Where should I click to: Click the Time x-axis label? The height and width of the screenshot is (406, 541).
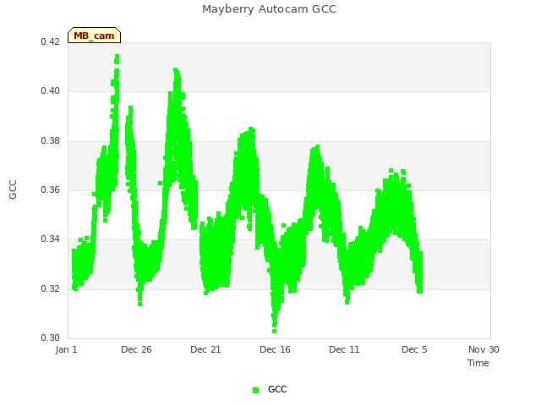(x=478, y=363)
